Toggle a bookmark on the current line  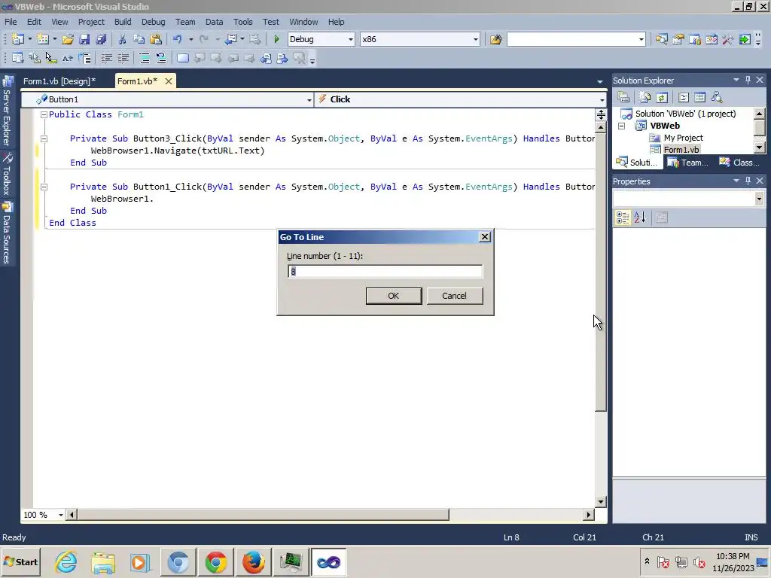tap(183, 59)
